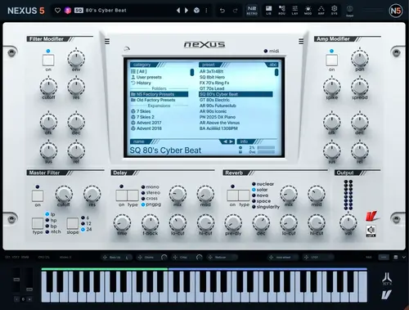Screen dimensions: 409x310
Task: Open the SYS settings gear tab
Action: [x=335, y=10]
